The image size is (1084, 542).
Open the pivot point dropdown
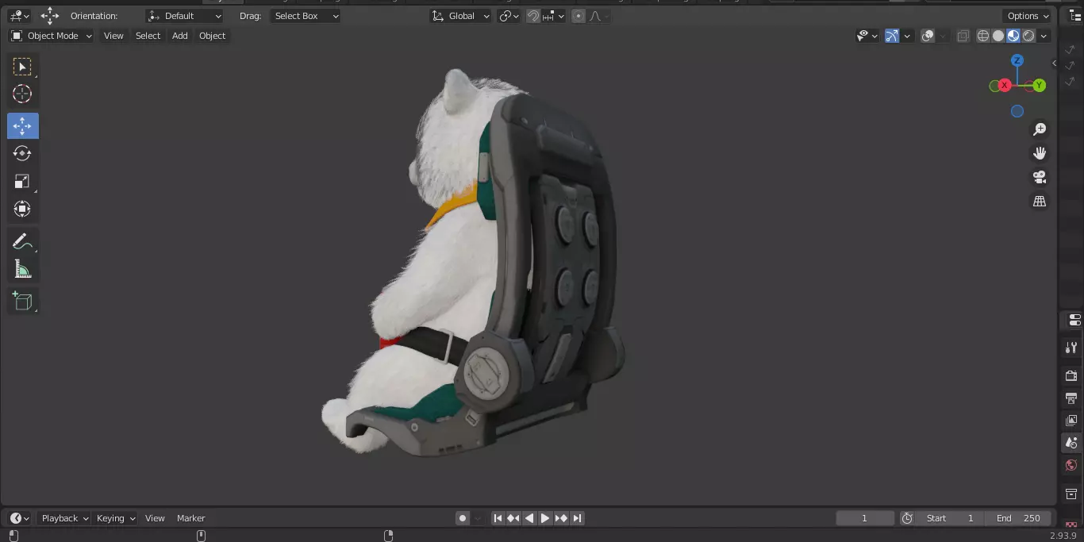point(509,16)
